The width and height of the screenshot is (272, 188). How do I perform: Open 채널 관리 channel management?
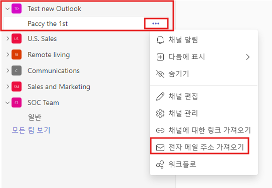[204, 113]
